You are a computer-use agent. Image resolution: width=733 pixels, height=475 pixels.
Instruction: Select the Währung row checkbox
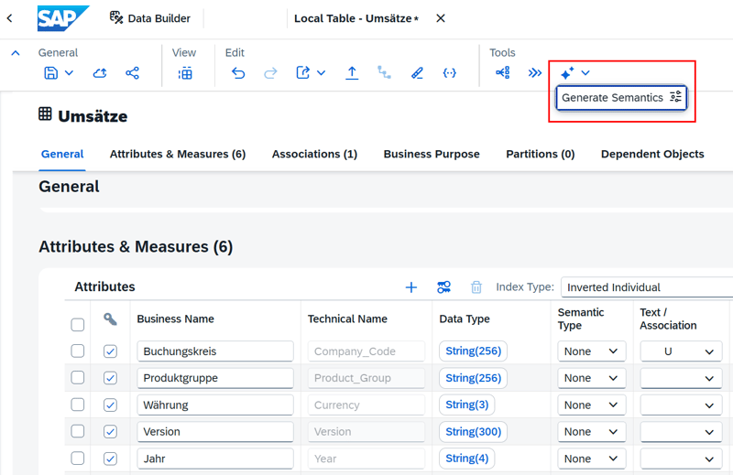coord(78,405)
